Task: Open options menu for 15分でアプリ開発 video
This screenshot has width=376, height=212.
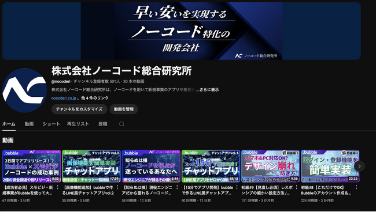Action: click(x=237, y=187)
